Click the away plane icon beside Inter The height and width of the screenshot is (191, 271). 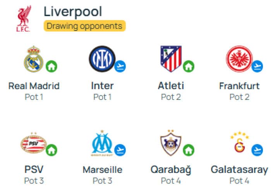[x=120, y=66]
